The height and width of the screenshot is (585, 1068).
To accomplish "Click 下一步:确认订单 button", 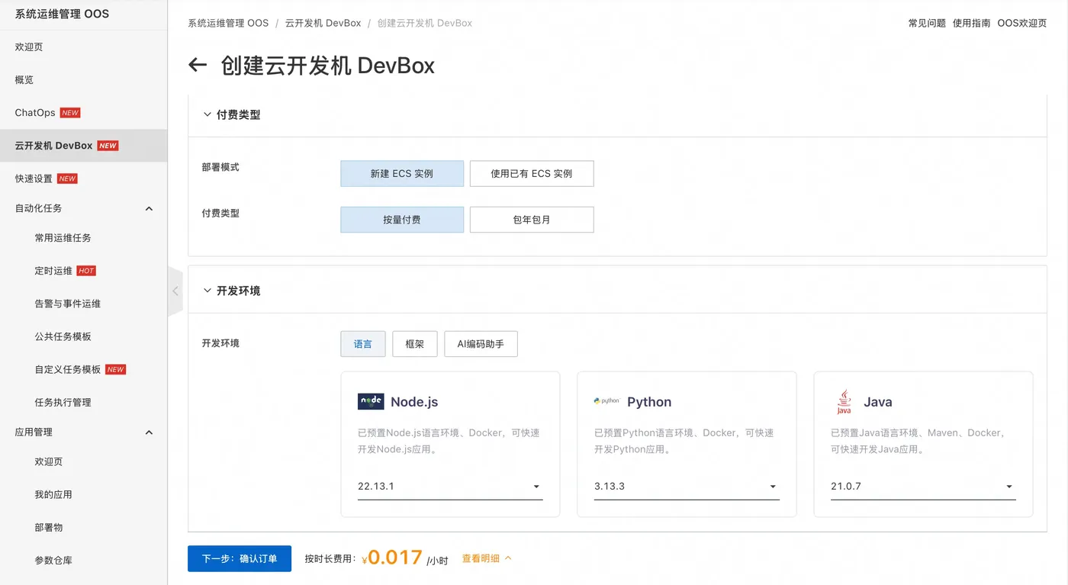I will click(239, 558).
